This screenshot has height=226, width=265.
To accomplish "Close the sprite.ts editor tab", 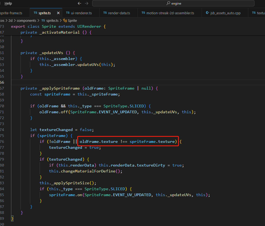I will pos(58,13).
